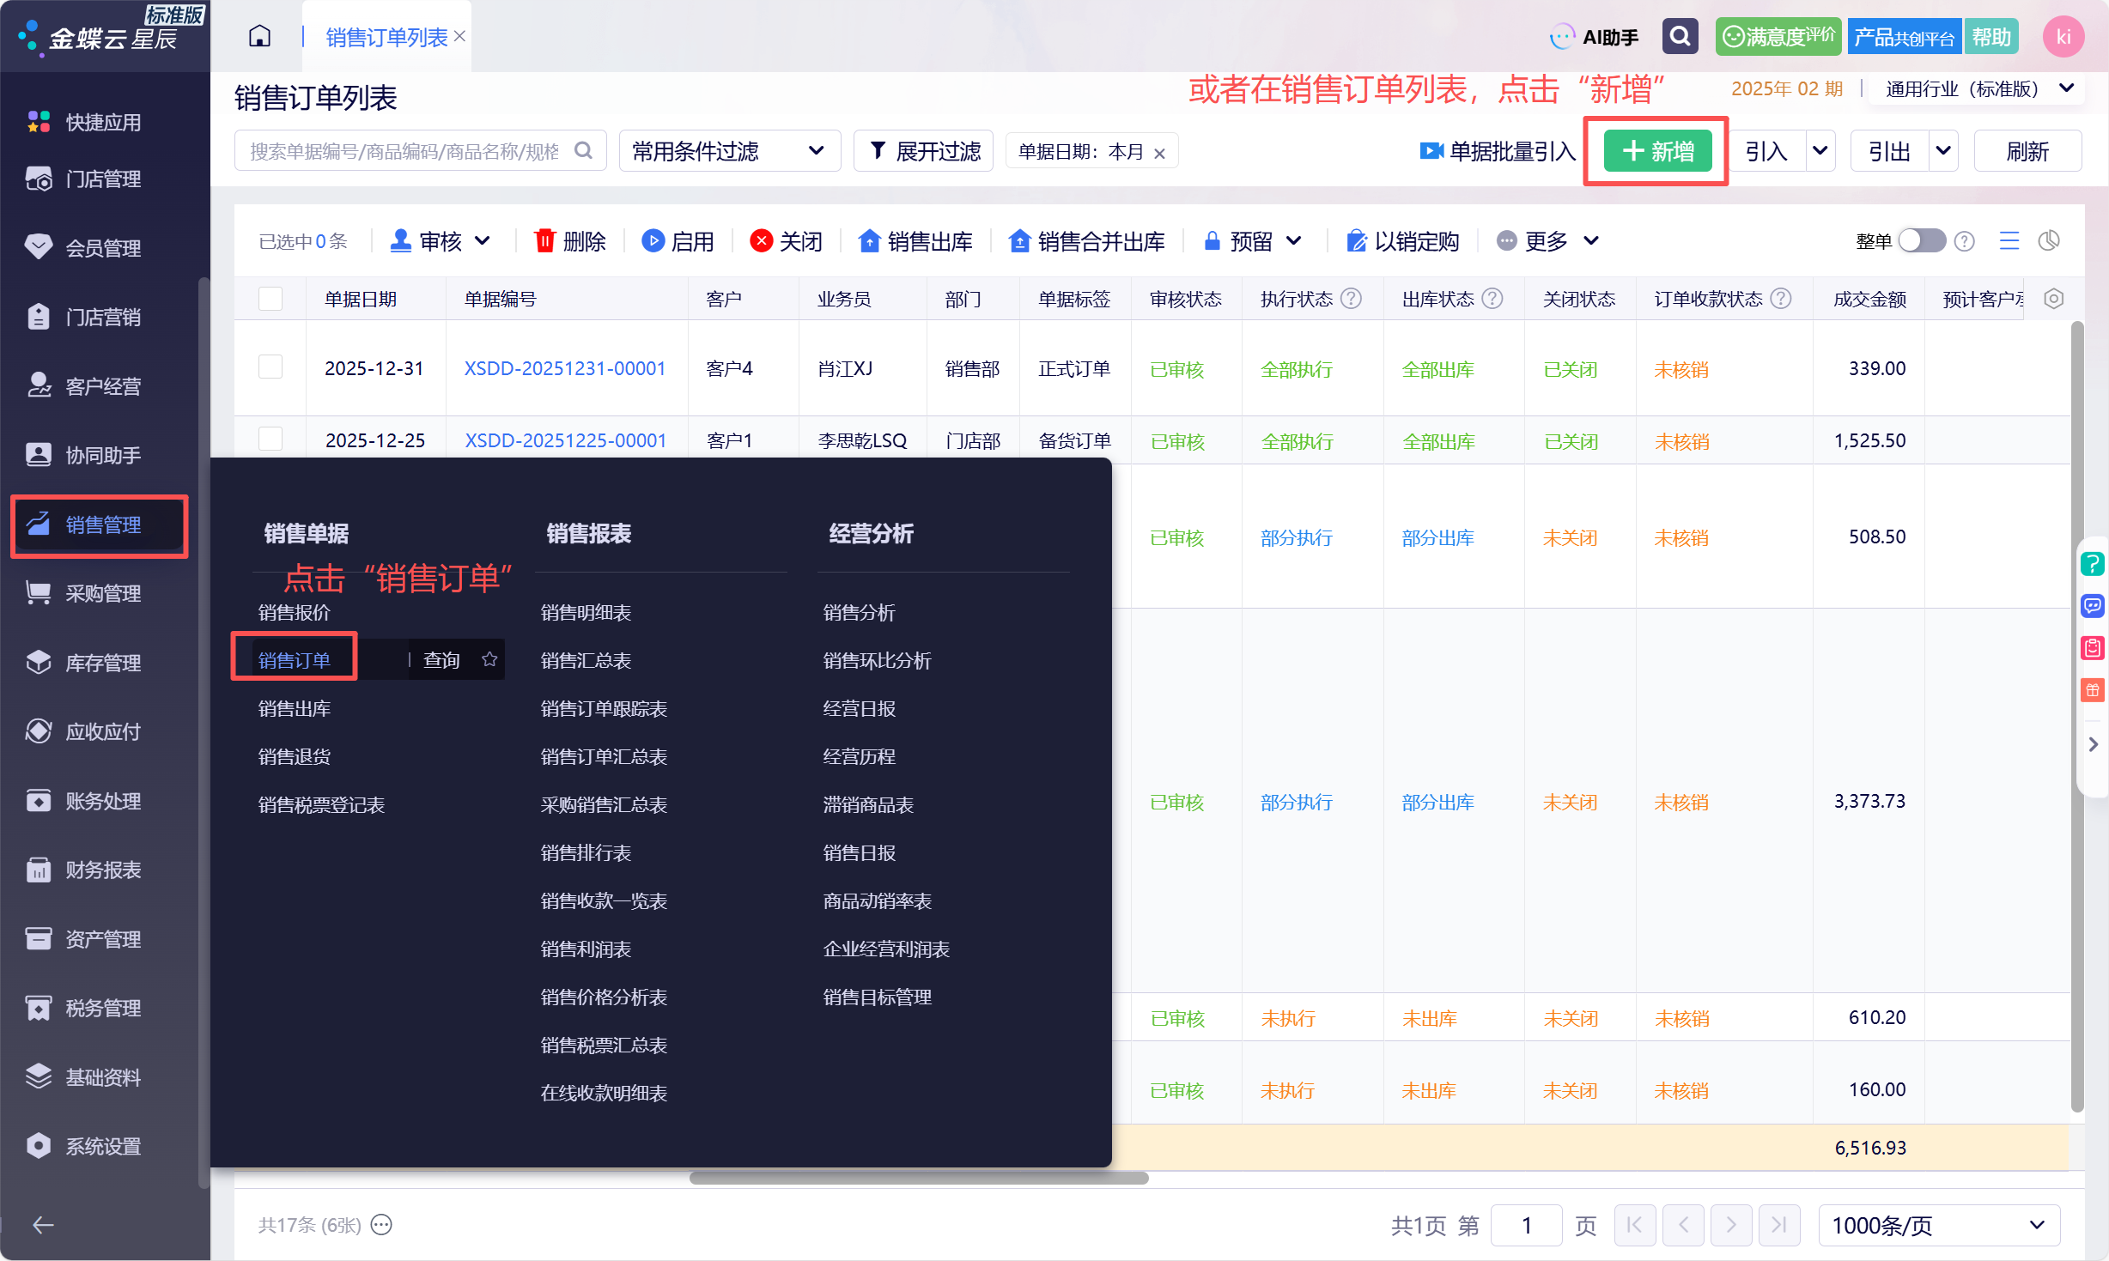Screen dimensions: 2109x1261
Task: Click 查询 next to 销售订单
Action: click(441, 660)
